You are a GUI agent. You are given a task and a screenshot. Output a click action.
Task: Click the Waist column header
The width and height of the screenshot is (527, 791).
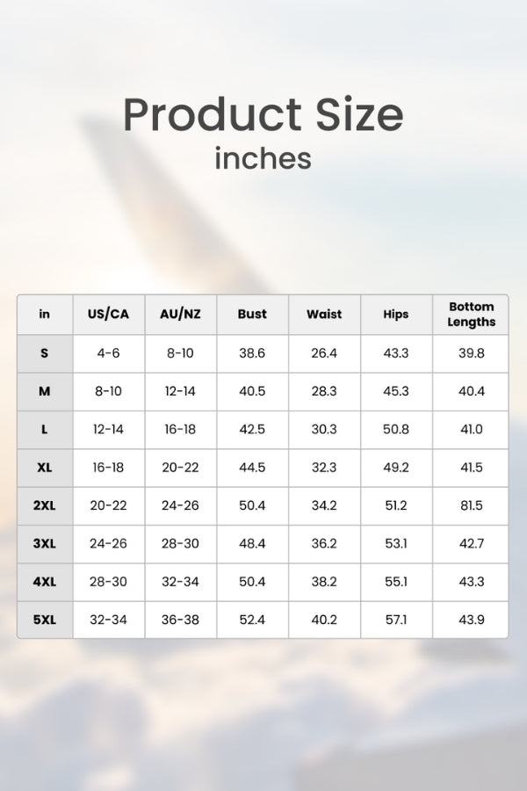(x=324, y=314)
